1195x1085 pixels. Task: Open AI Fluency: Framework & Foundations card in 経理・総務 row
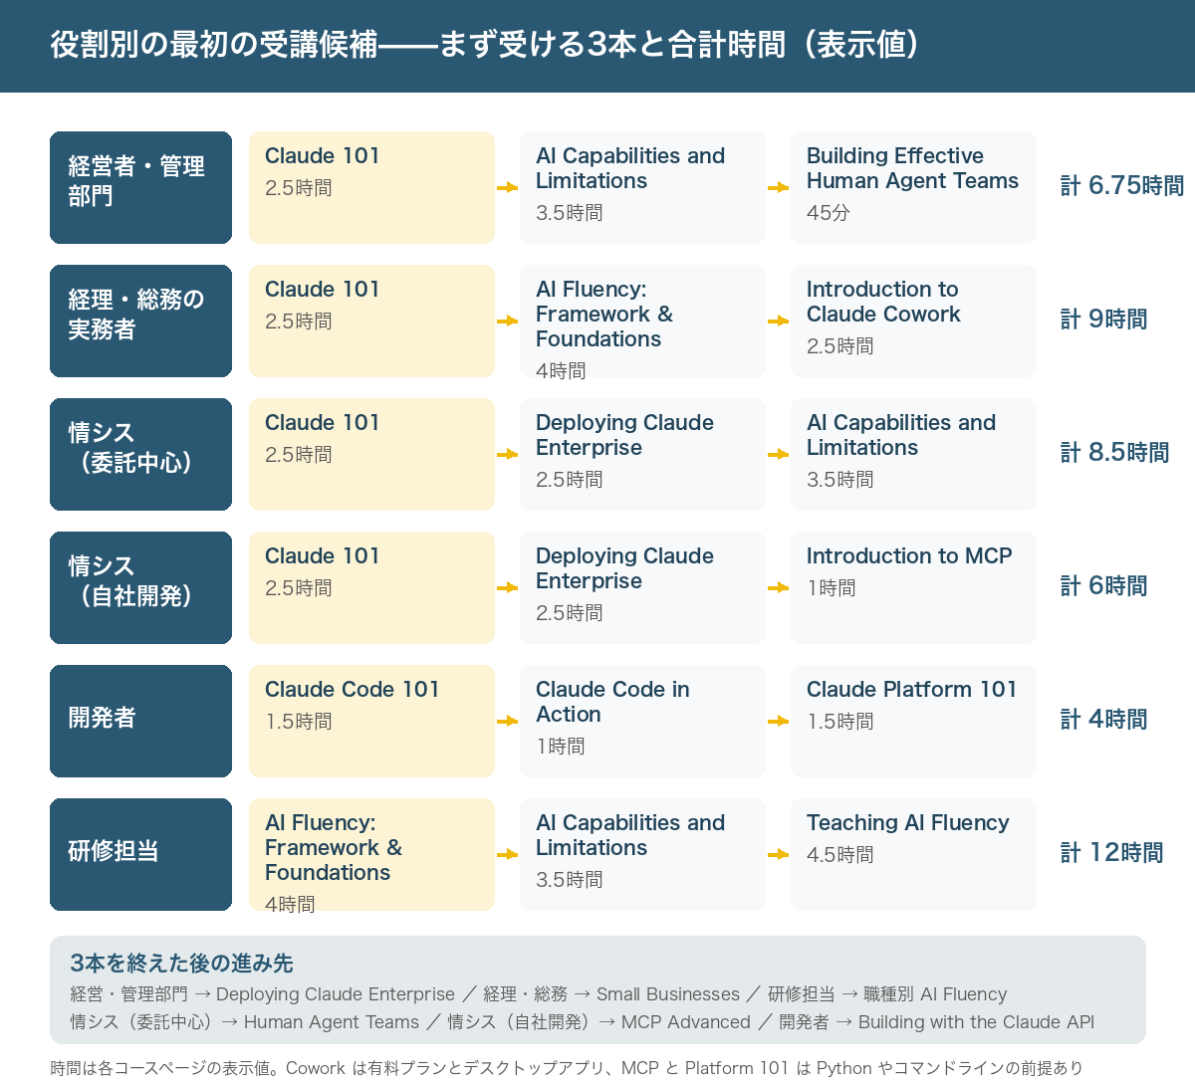(x=642, y=321)
